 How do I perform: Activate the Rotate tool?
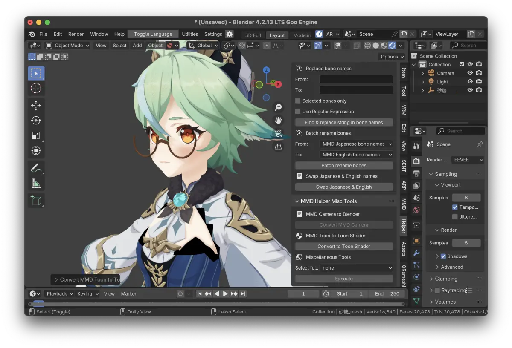coord(36,121)
